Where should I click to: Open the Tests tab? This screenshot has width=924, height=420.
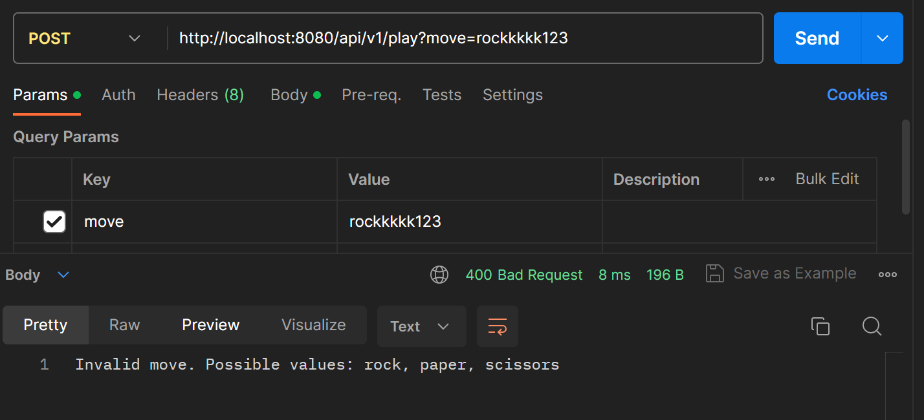442,94
